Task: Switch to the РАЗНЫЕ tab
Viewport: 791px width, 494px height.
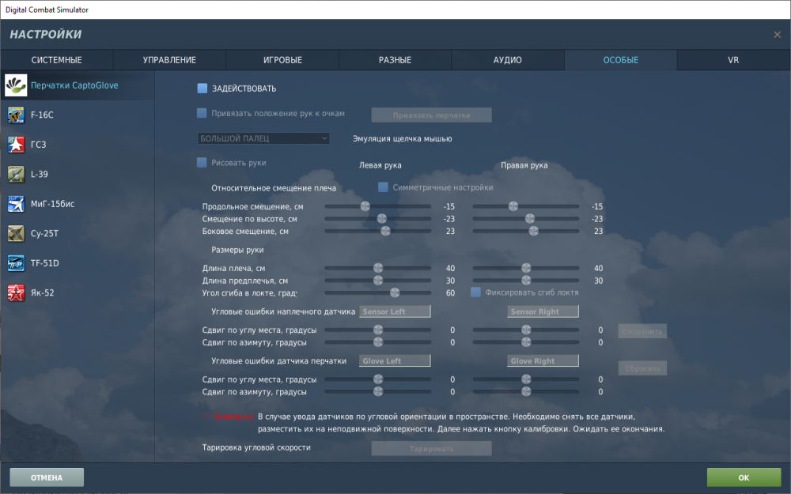Action: 395,60
